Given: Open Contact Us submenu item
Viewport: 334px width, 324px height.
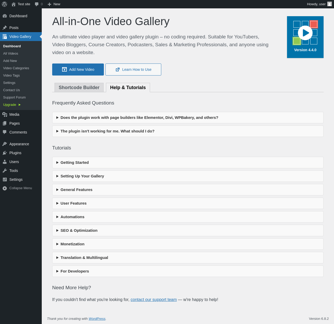Looking at the screenshot, I should tap(21, 90).
